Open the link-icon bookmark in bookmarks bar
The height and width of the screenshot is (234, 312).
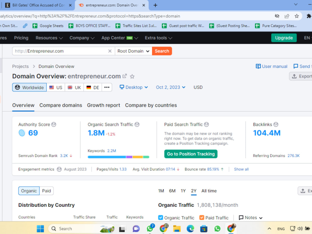(x=25, y=26)
